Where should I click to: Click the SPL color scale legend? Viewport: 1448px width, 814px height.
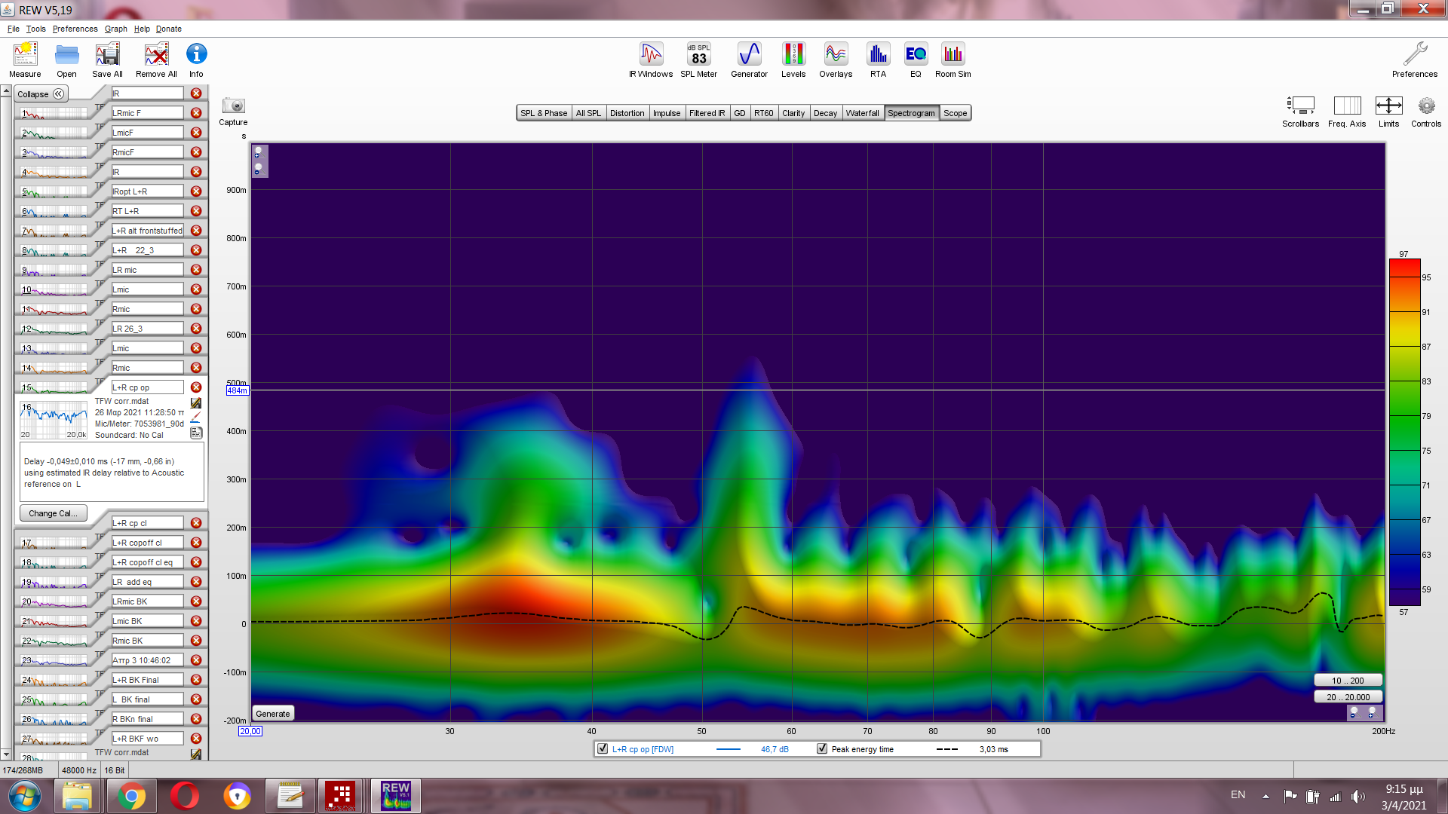(x=1404, y=433)
